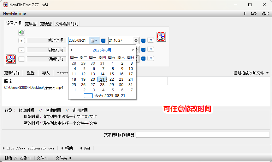Select the 原素材.mp4 file path row
The image size is (272, 162).
[34, 88]
